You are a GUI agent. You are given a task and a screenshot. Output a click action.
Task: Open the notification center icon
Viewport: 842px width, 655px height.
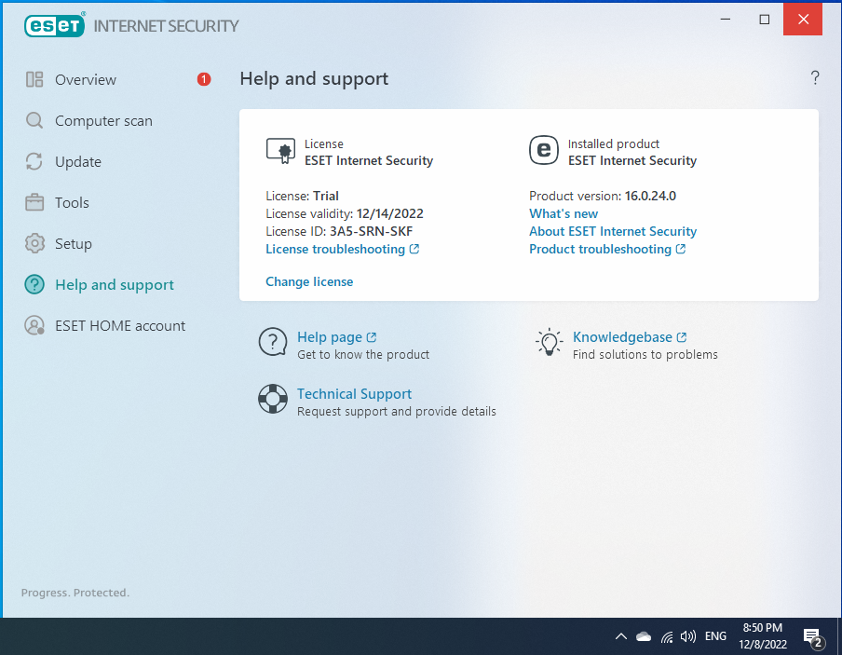pyautogui.click(x=812, y=637)
